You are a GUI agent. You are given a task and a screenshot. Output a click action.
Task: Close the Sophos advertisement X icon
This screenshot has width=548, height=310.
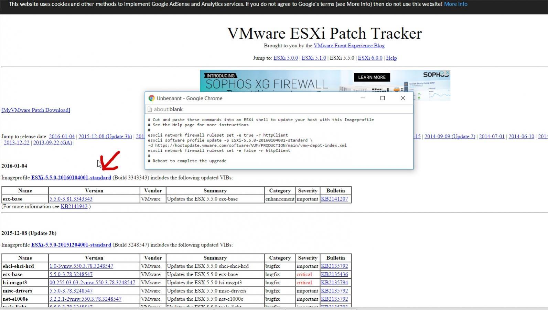(448, 73)
